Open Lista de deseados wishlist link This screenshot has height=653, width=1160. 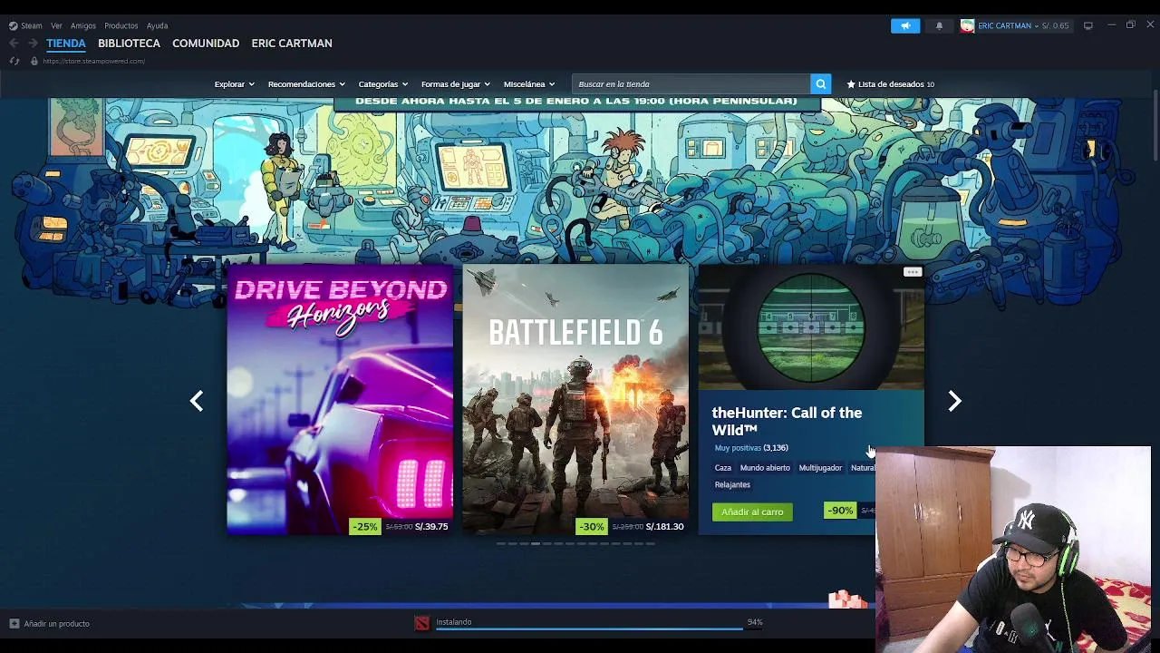890,84
